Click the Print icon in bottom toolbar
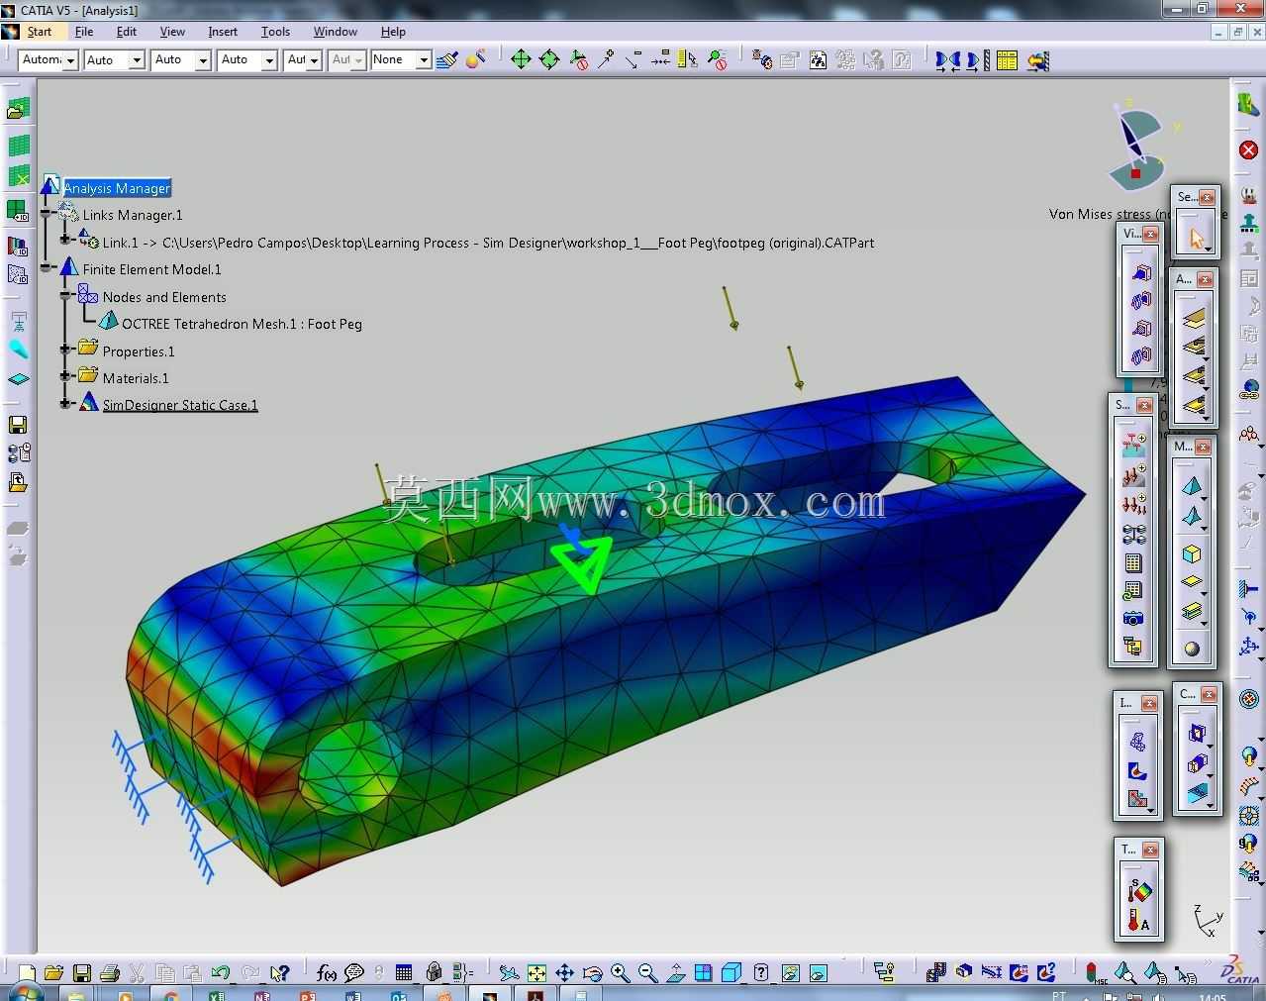Viewport: 1266px width, 1001px height. pyautogui.click(x=110, y=973)
